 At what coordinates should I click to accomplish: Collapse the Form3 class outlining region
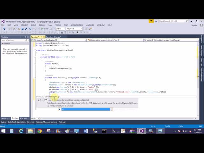[x=35, y=57]
